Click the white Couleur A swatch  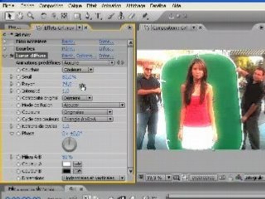[67, 164]
